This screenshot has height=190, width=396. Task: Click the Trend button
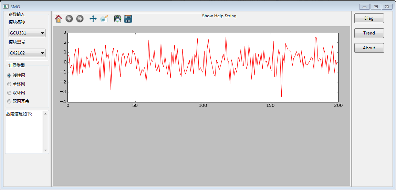coord(369,33)
